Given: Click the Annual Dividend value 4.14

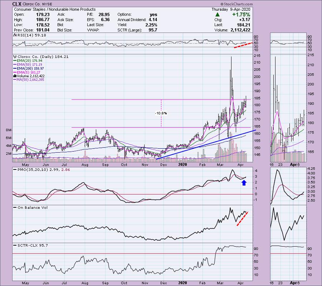Looking at the screenshot, I should pos(153,20).
